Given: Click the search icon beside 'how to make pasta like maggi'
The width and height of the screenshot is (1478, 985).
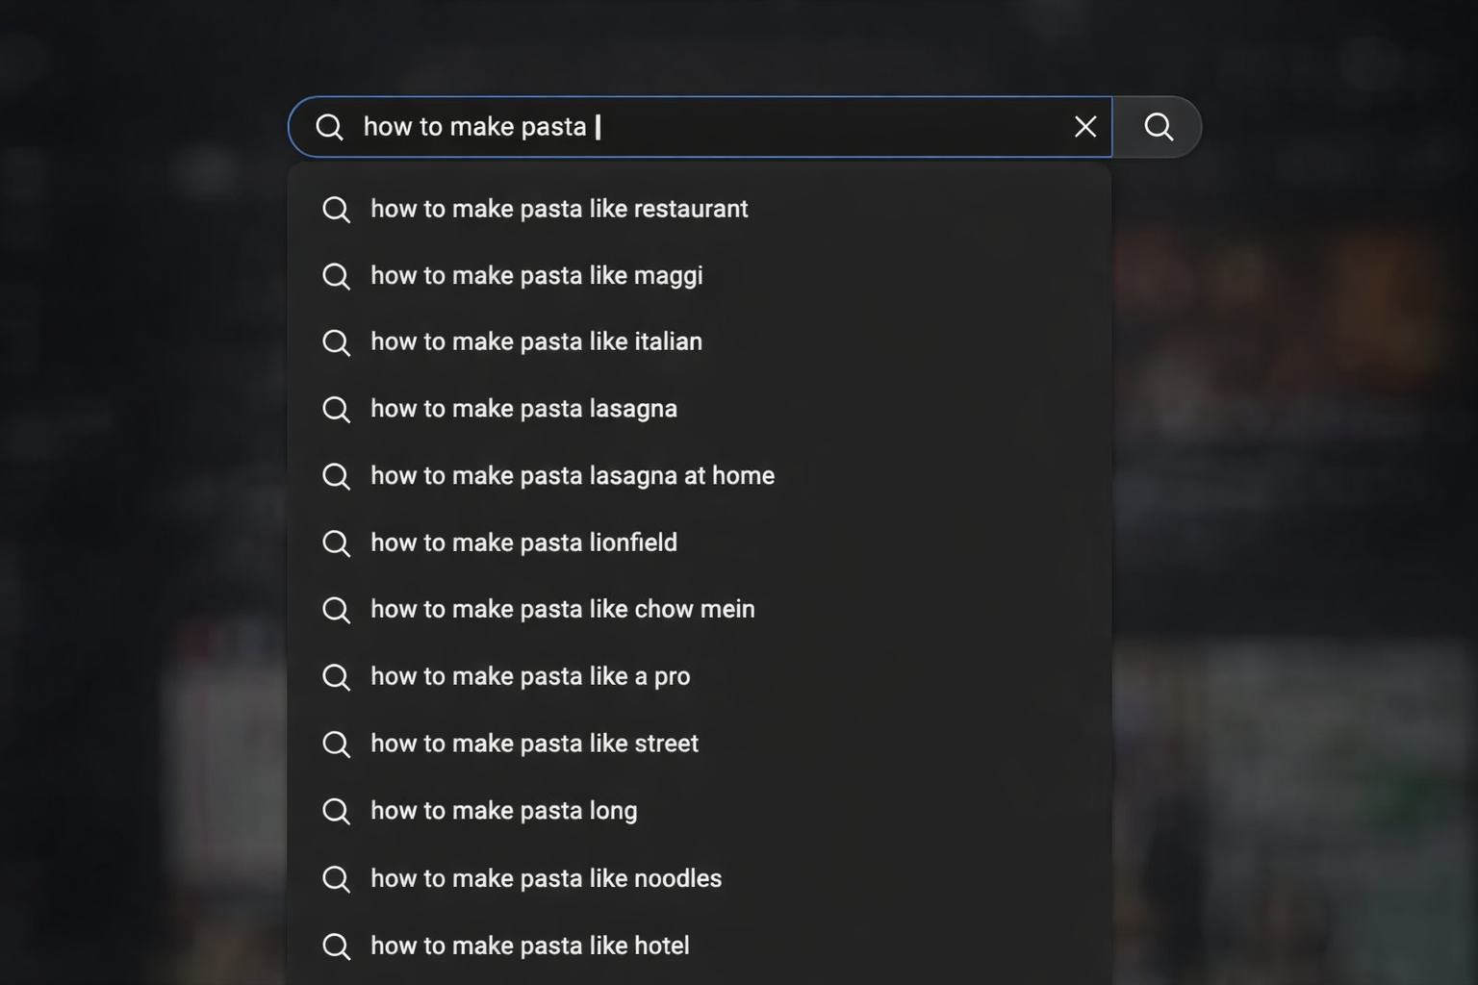Looking at the screenshot, I should (336, 276).
